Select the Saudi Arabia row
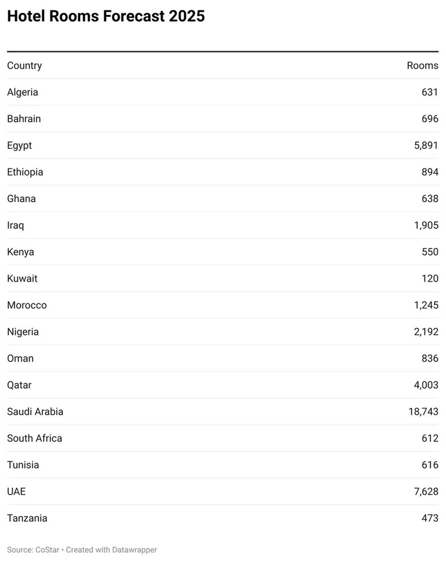Screen dimensions: 446x562 pyautogui.click(x=223, y=411)
